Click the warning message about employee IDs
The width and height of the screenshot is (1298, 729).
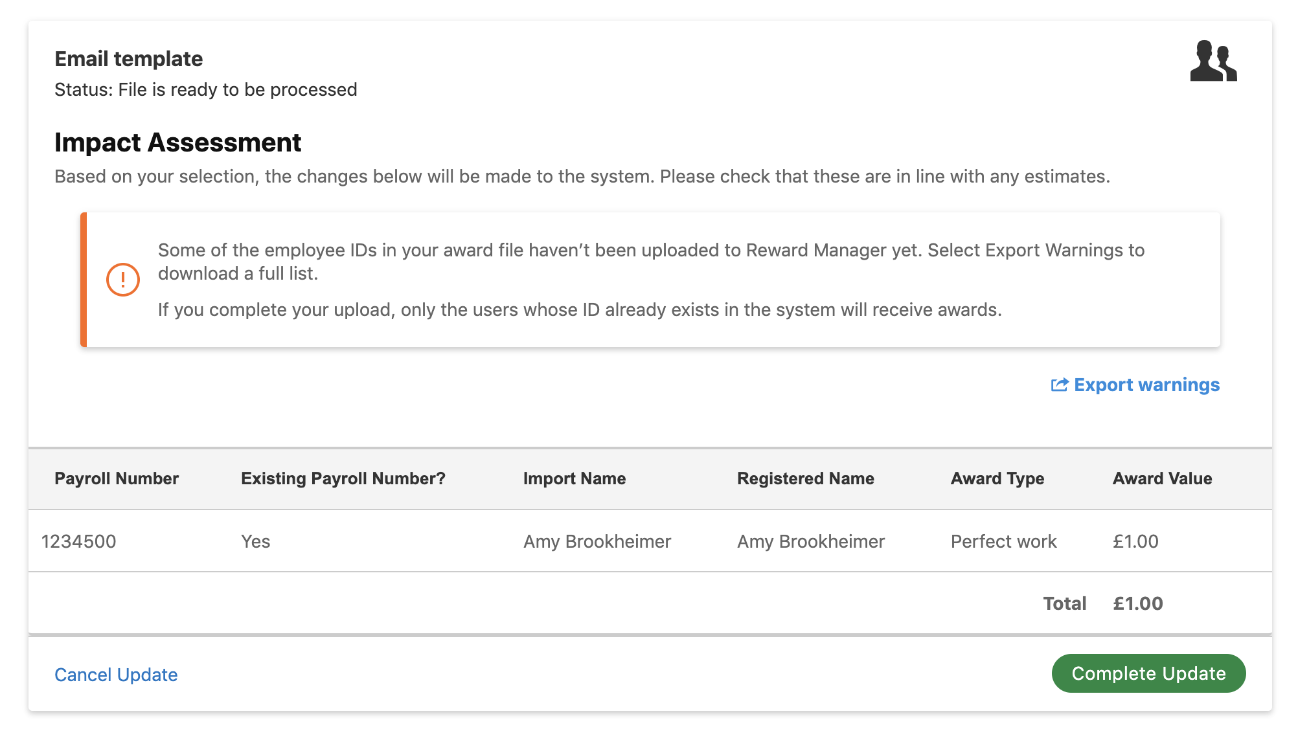pos(651,262)
